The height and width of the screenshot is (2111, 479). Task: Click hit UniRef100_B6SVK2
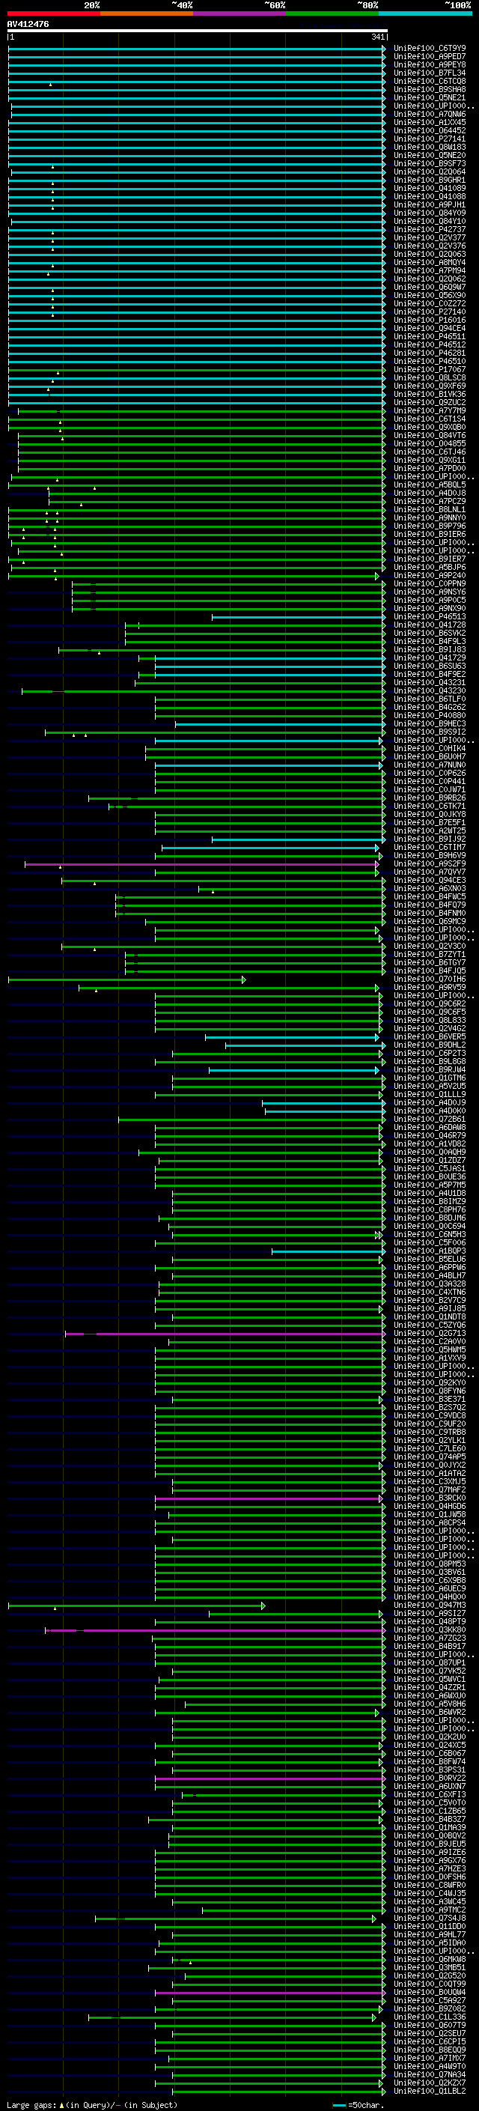(430, 633)
